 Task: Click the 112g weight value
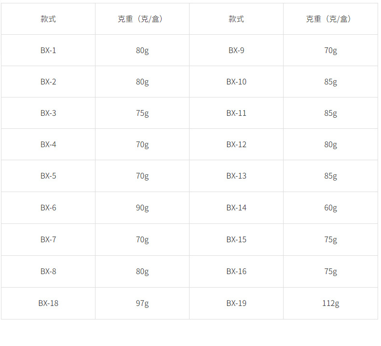click(x=330, y=303)
